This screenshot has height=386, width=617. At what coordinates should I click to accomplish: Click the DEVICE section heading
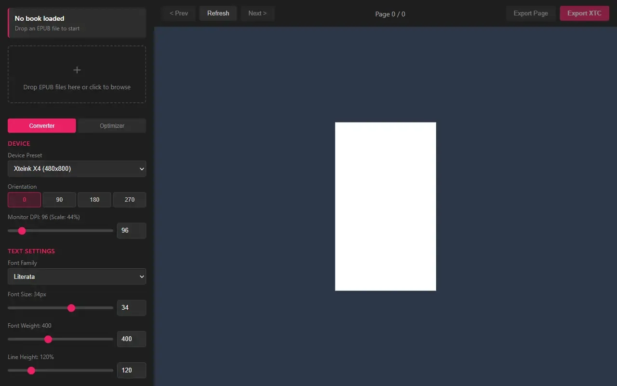pos(19,144)
